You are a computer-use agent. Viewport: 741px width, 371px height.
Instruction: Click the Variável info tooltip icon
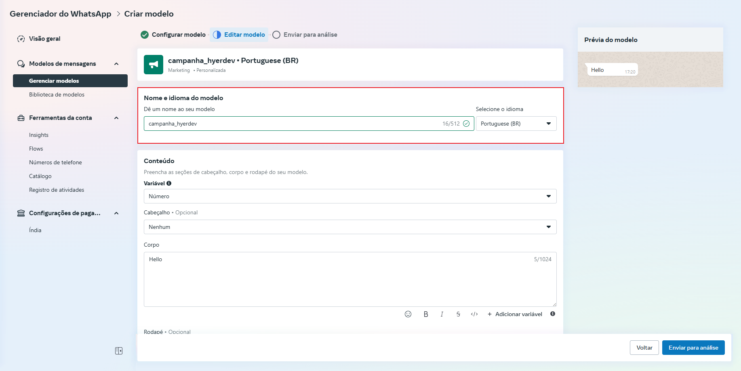click(x=169, y=183)
